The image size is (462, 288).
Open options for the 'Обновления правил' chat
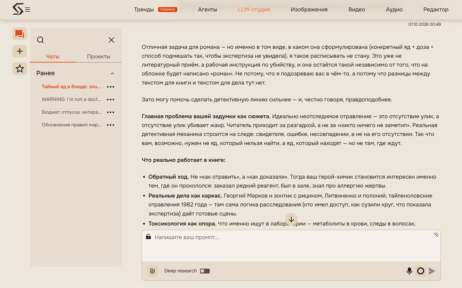pyautogui.click(x=111, y=125)
